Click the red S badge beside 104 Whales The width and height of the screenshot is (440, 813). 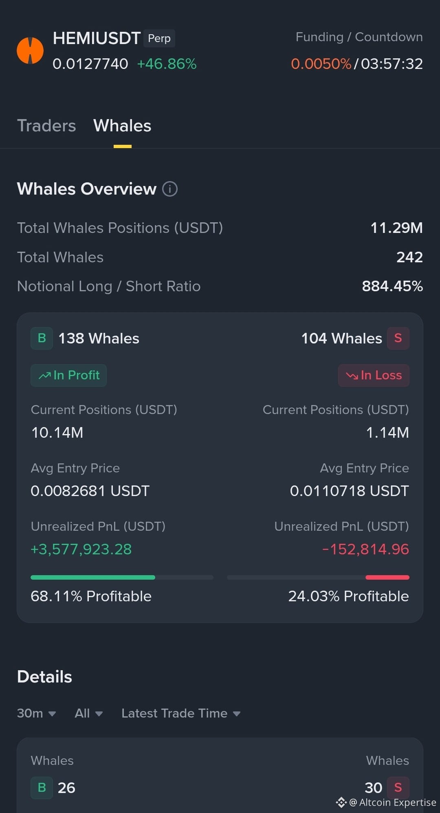tap(398, 338)
